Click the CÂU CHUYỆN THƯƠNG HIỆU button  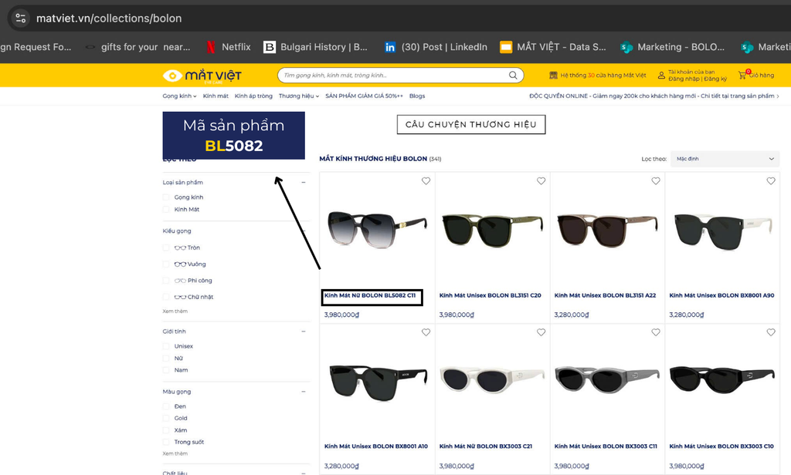[x=471, y=124]
